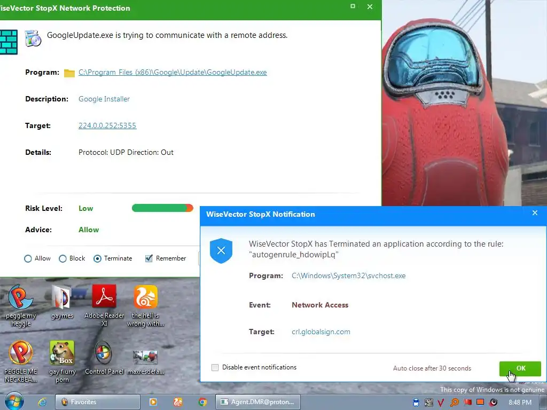
Task: Click the teal firewall brick icon
Action: coord(9,42)
